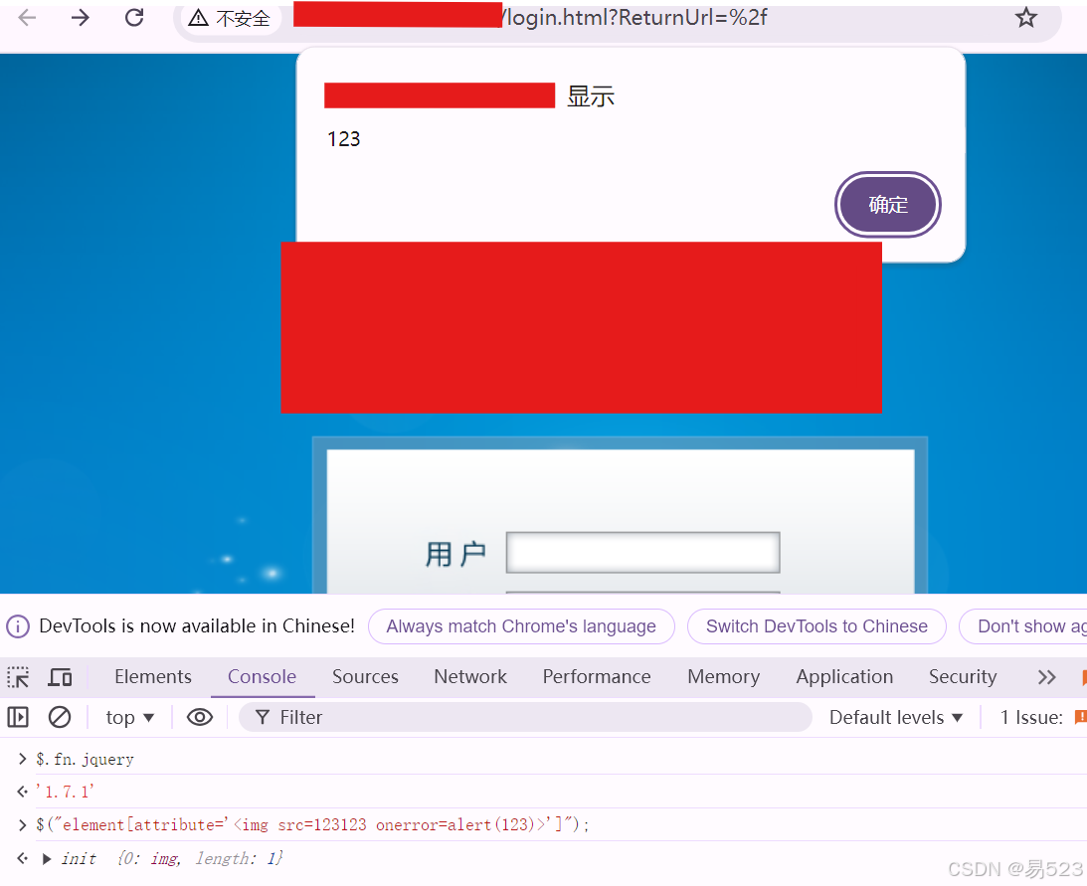The width and height of the screenshot is (1087, 886).
Task: Click "Switch DevTools to Chinese"
Action: point(816,626)
